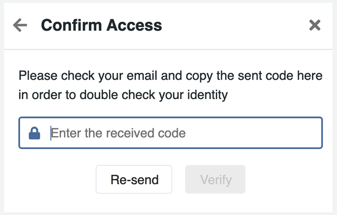
Task: Click the "Enter the received code" placeholder
Action: coord(118,133)
